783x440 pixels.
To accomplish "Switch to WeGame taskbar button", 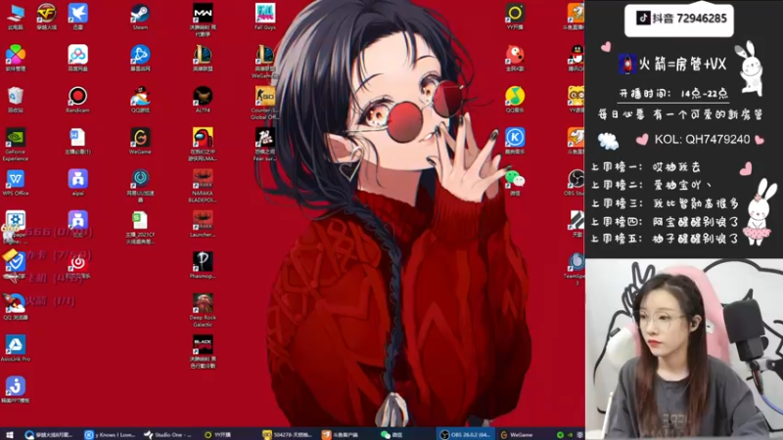I will (x=518, y=434).
